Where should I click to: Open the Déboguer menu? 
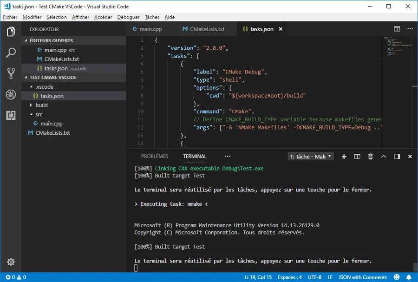[x=129, y=17]
